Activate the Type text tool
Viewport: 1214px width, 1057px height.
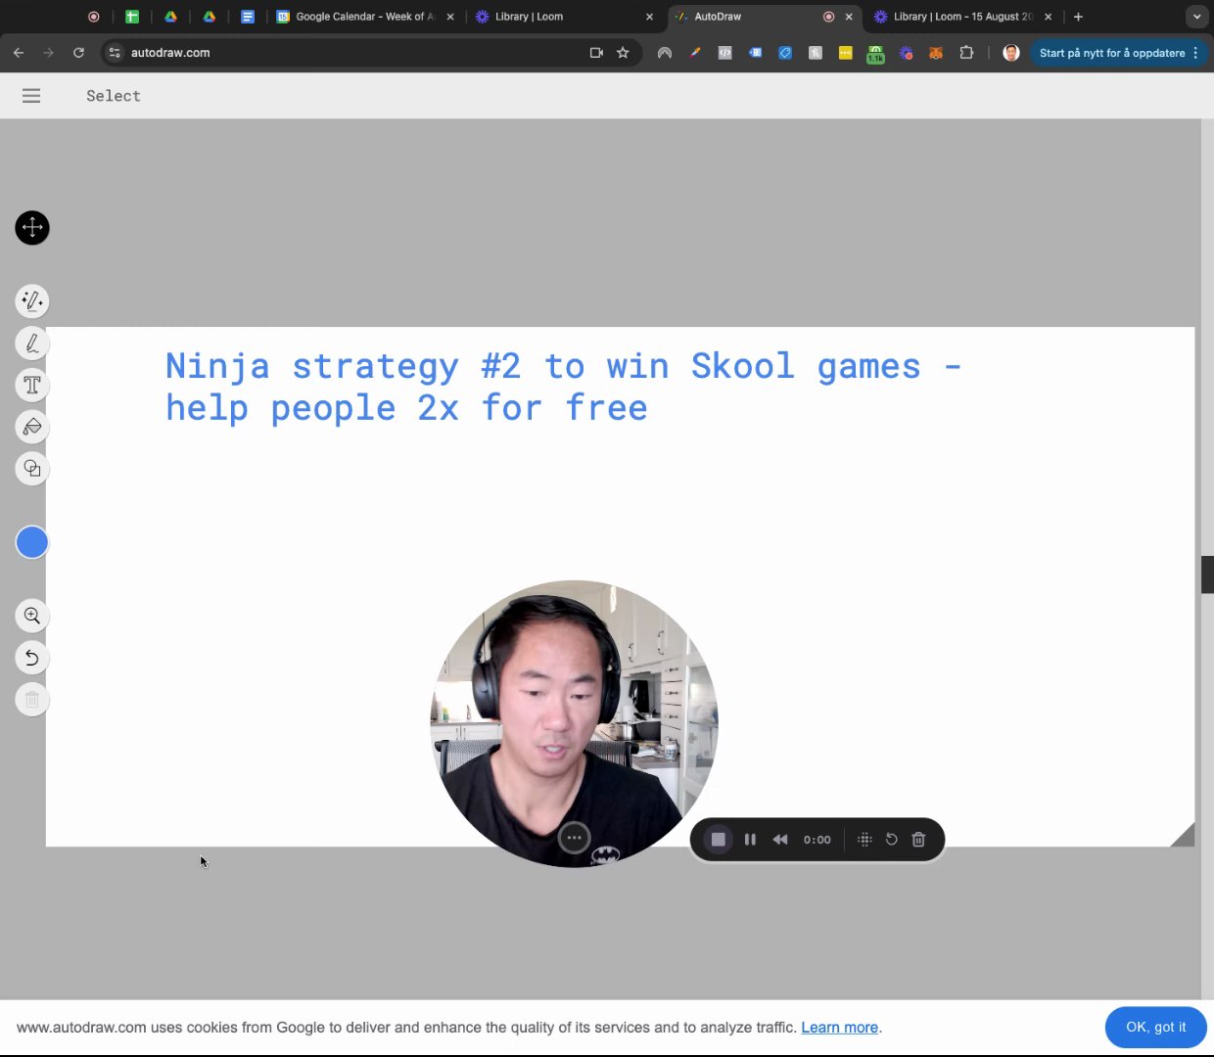coord(32,385)
